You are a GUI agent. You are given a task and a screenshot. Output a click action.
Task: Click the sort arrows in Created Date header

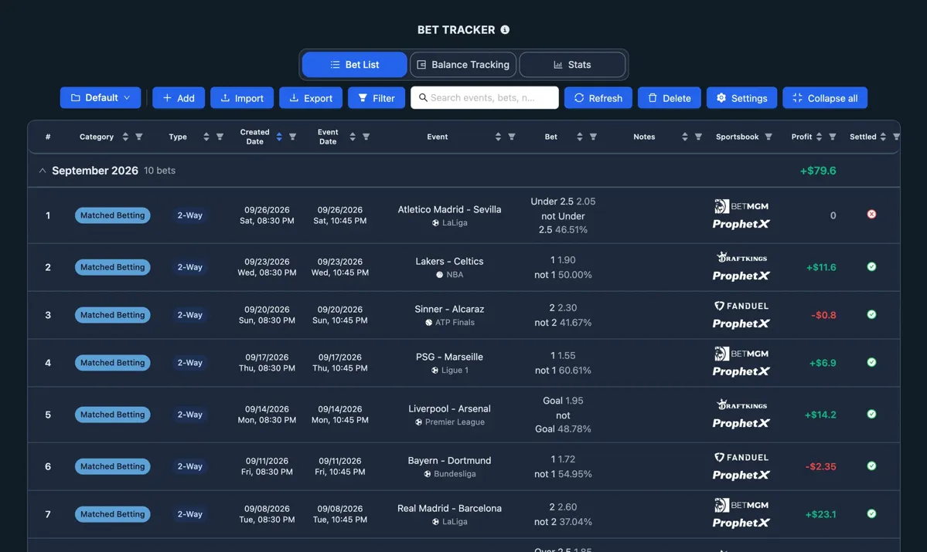click(x=279, y=137)
